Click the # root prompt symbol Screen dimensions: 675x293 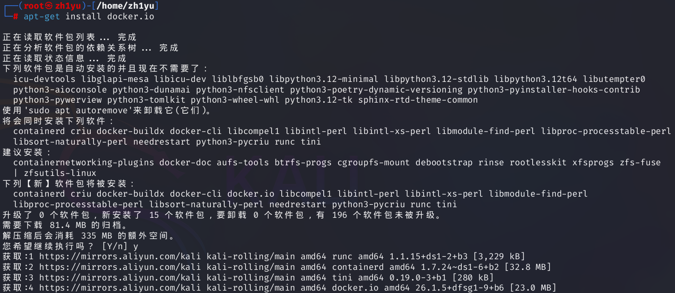(x=15, y=16)
